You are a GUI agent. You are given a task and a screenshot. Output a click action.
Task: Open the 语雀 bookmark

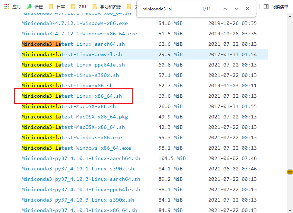click(35, 7)
